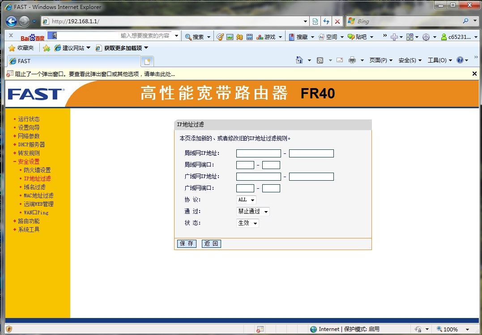The height and width of the screenshot is (335, 482).
Task: Open the 防火墙设置 link in sidebar
Action: point(37,170)
